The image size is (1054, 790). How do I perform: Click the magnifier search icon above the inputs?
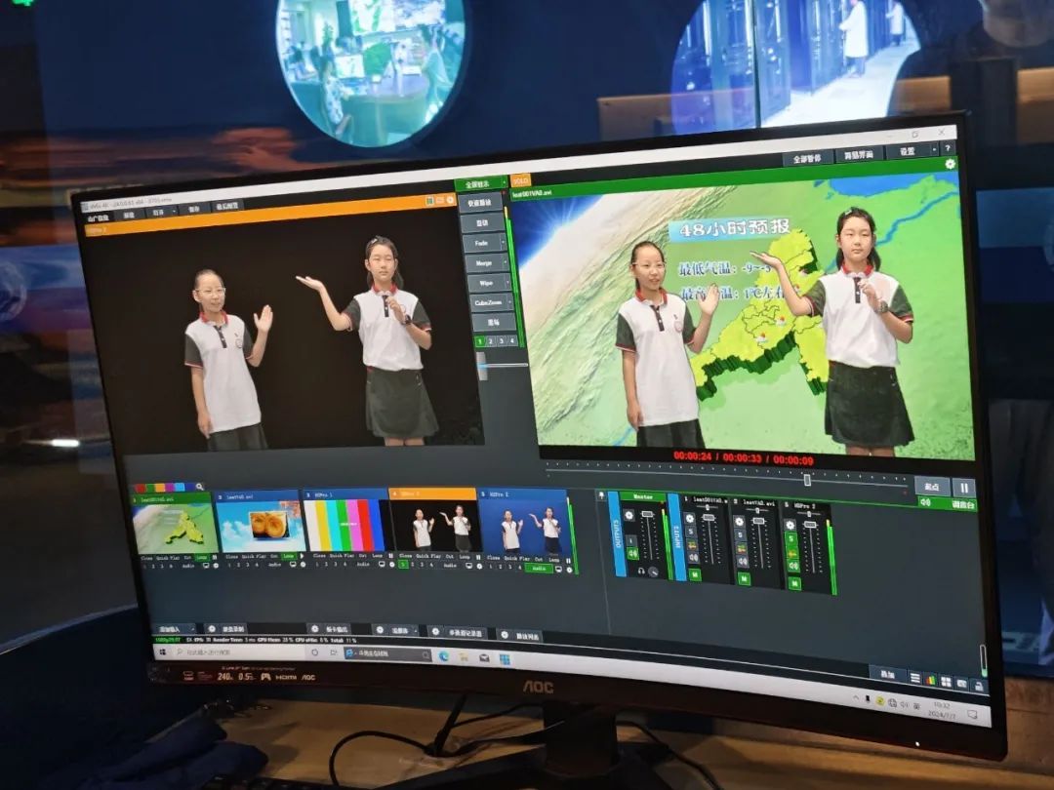point(200,486)
